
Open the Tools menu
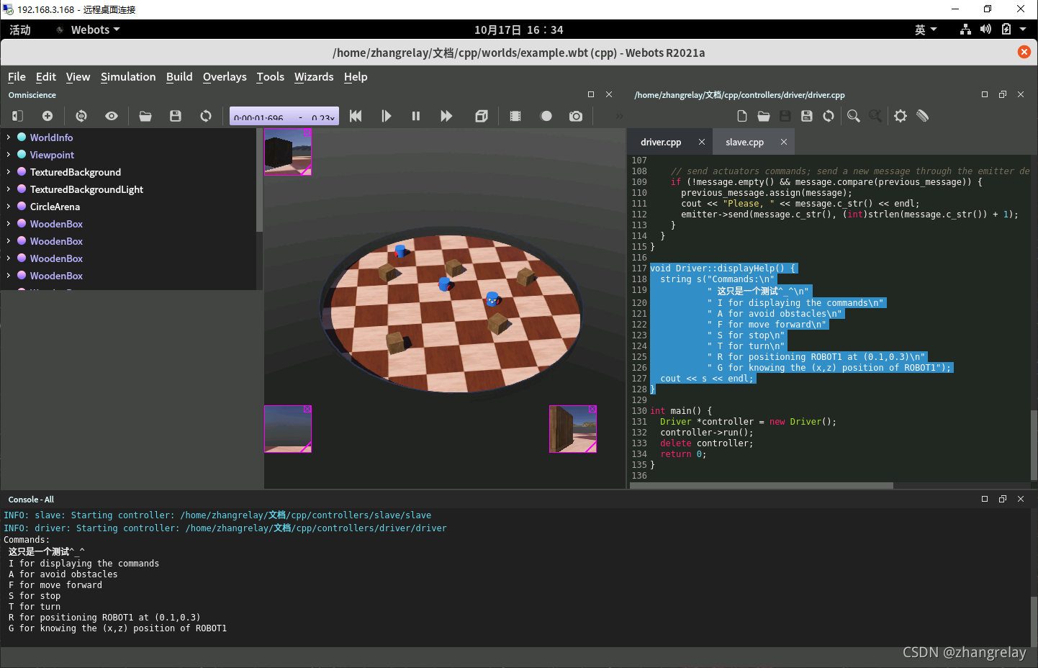pos(271,77)
